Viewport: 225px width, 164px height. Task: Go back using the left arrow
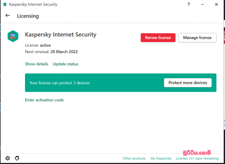tap(8, 16)
